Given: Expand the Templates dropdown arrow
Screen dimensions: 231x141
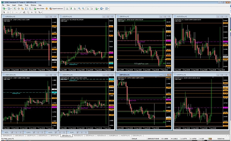Looking at the screenshot, I should 109,9.
